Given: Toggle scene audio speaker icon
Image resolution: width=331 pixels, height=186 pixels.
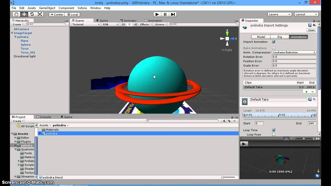Looking at the screenshot, I should click(136, 24).
